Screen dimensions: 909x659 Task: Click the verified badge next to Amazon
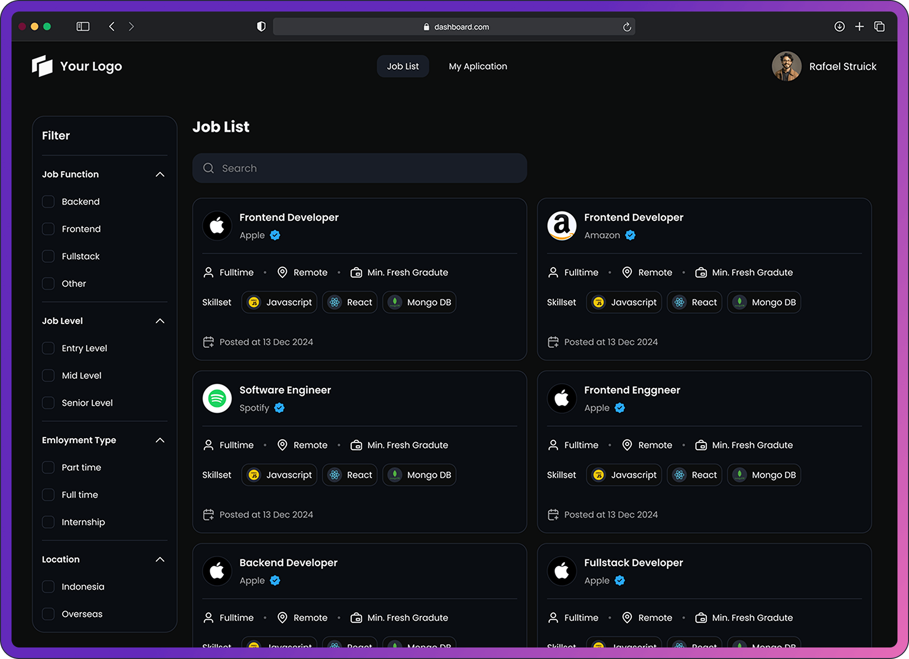[630, 235]
